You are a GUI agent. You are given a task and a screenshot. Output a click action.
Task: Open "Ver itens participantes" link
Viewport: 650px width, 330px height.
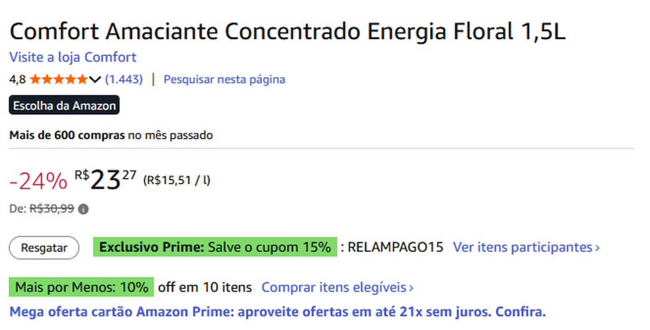click(x=526, y=247)
